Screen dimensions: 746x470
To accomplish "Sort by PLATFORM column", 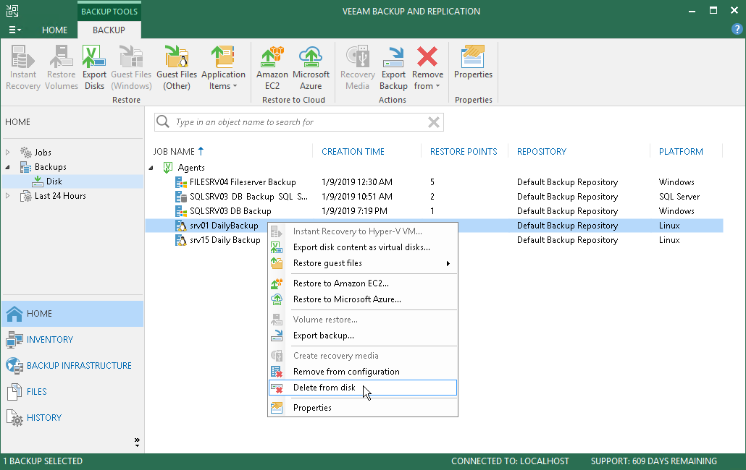I will 681,151.
